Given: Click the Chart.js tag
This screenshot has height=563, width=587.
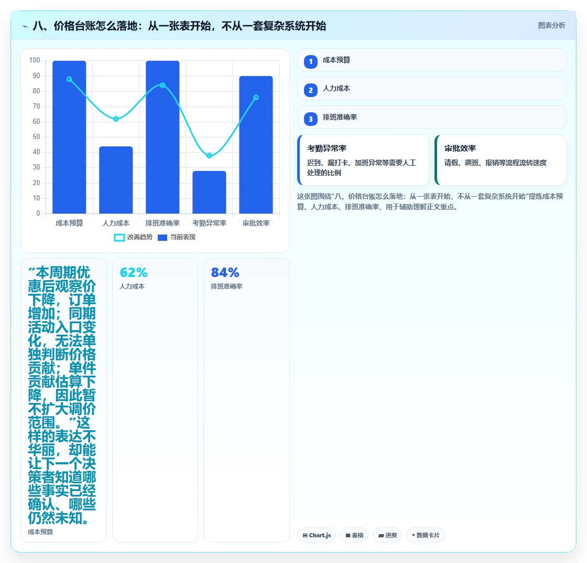Looking at the screenshot, I should tap(317, 535).
